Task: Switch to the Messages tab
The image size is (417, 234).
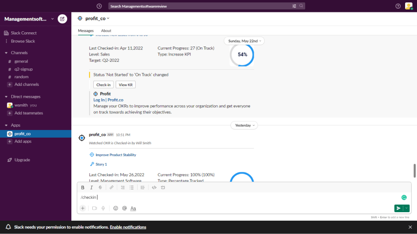Action: (86, 31)
